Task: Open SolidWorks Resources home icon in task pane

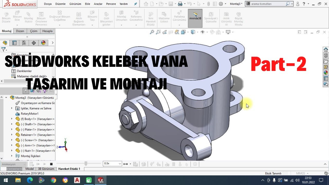Action: 326,50
